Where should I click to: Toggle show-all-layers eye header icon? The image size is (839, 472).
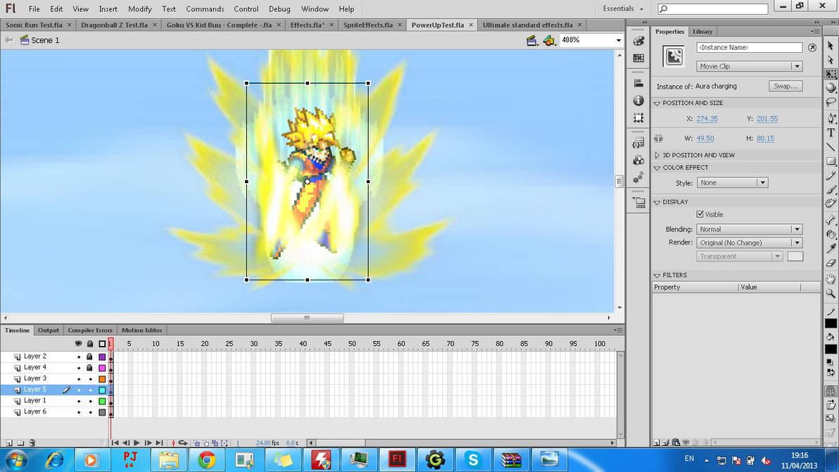point(79,343)
